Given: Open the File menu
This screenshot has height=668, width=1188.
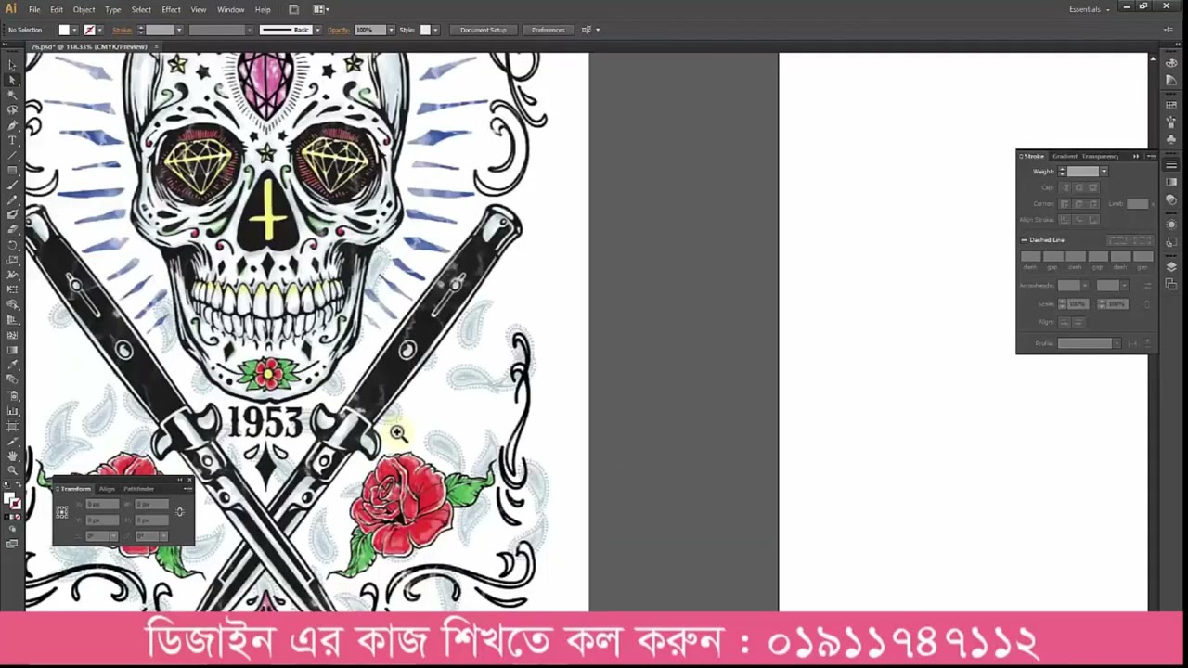Looking at the screenshot, I should point(33,9).
